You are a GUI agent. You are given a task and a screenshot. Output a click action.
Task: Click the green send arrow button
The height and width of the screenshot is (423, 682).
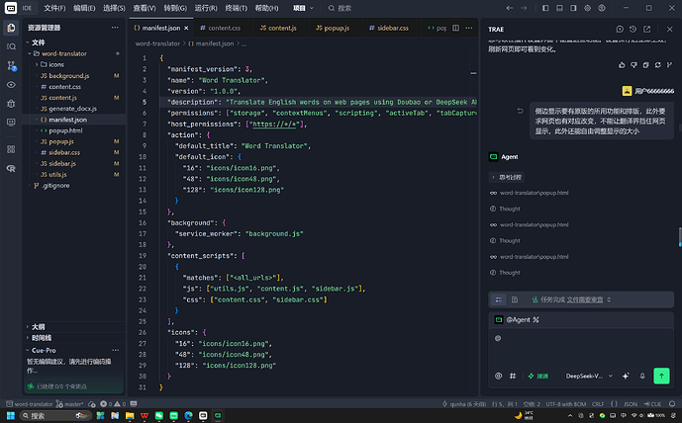(661, 376)
